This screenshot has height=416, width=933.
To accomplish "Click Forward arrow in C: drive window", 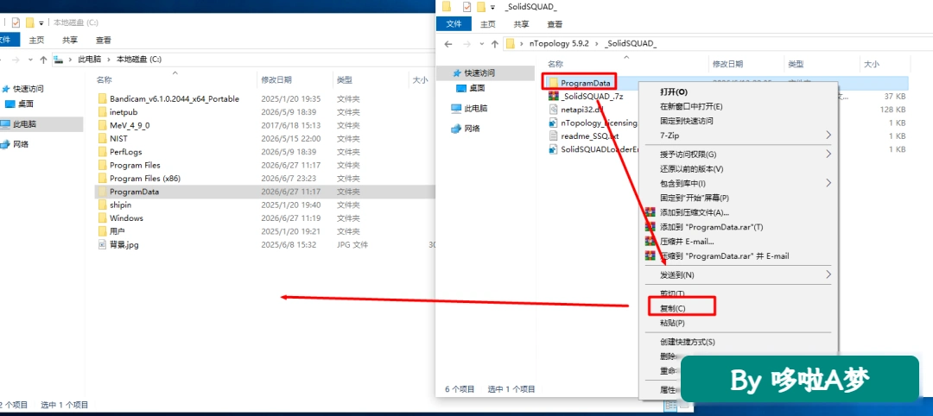I will (x=16, y=60).
